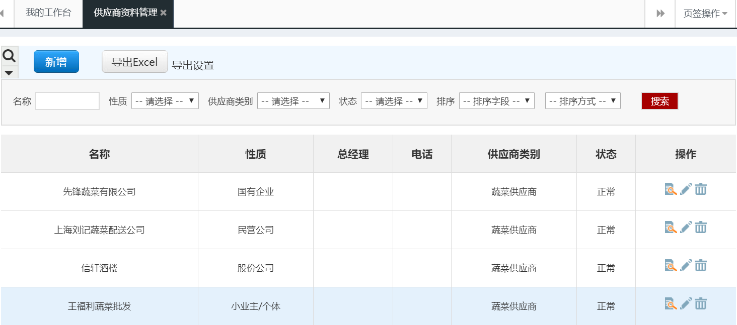Delete the 王福利蔬菜批发 supplier
This screenshot has width=737, height=325.
click(x=701, y=304)
